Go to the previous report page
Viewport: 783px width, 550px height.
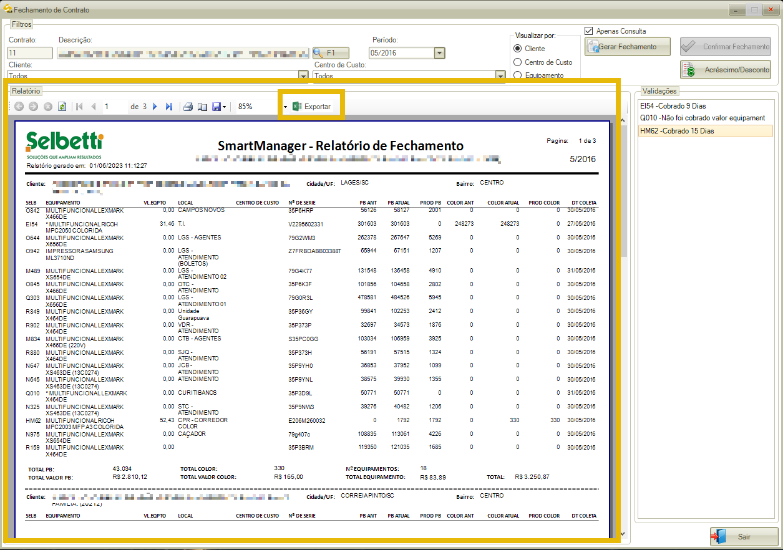pyautogui.click(x=94, y=107)
